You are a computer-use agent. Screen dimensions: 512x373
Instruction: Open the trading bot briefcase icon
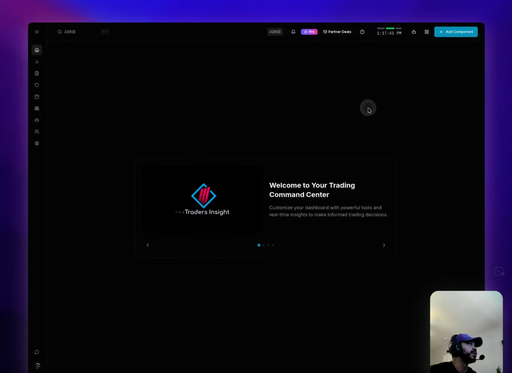point(37,120)
